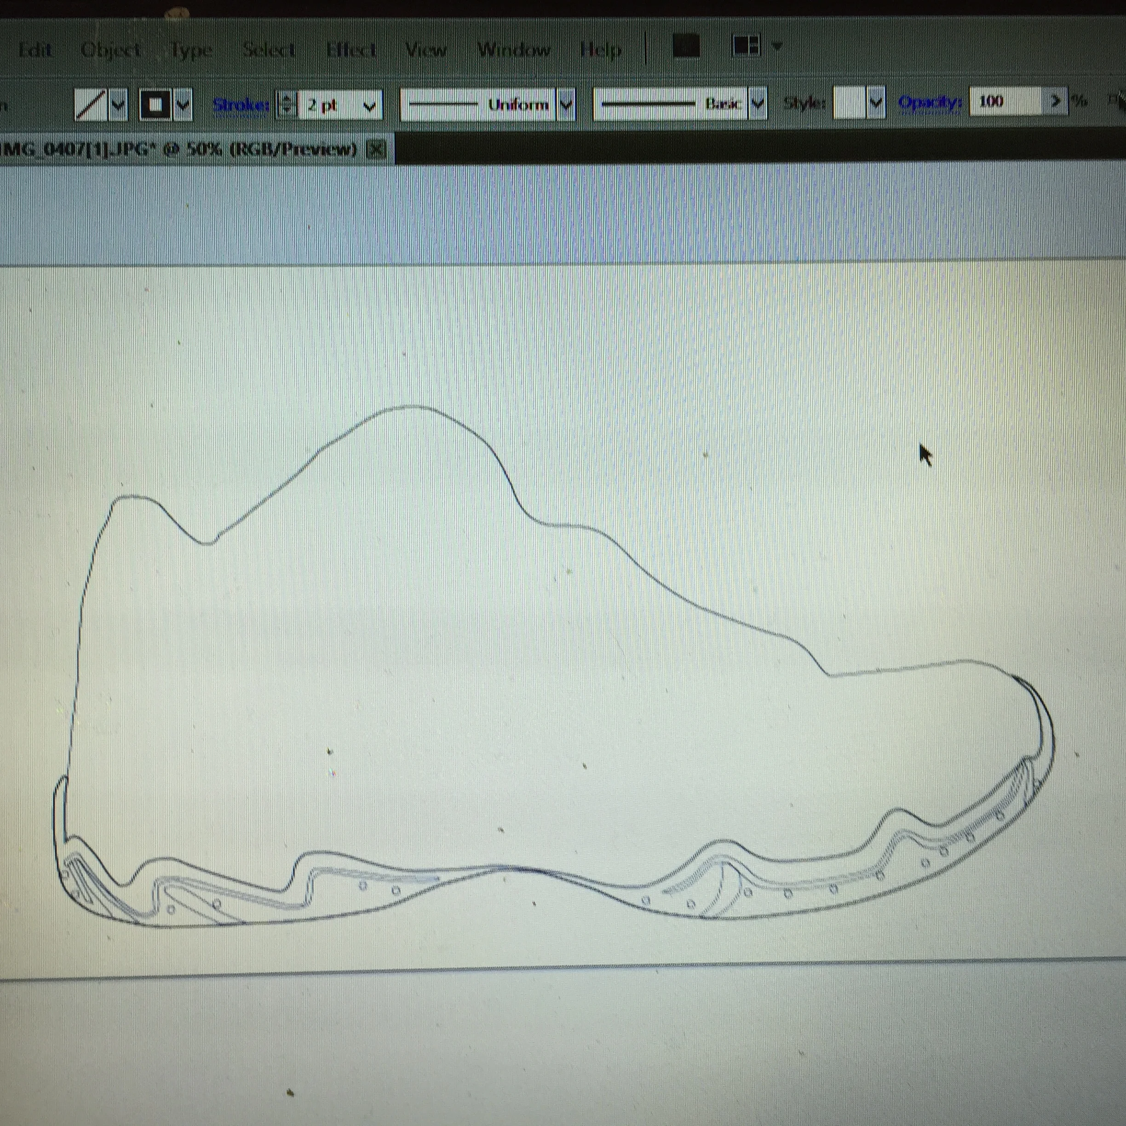Open the 2 pt stroke weight dropdown
The height and width of the screenshot is (1126, 1126).
point(369,106)
